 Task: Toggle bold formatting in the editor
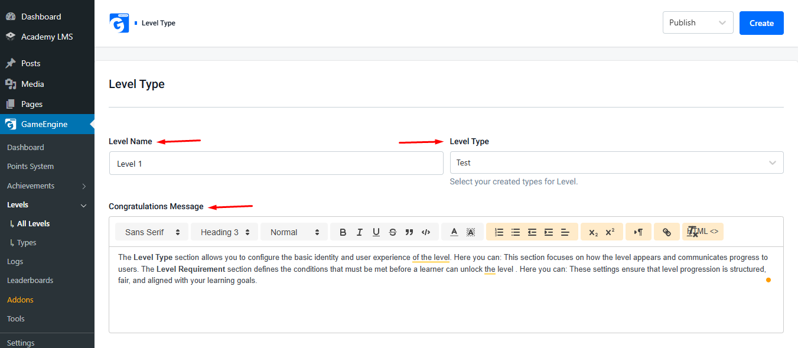343,232
